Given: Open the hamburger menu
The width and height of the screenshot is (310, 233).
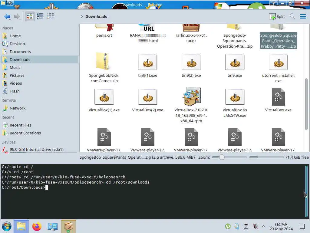Looking at the screenshot, I should click(x=303, y=16).
